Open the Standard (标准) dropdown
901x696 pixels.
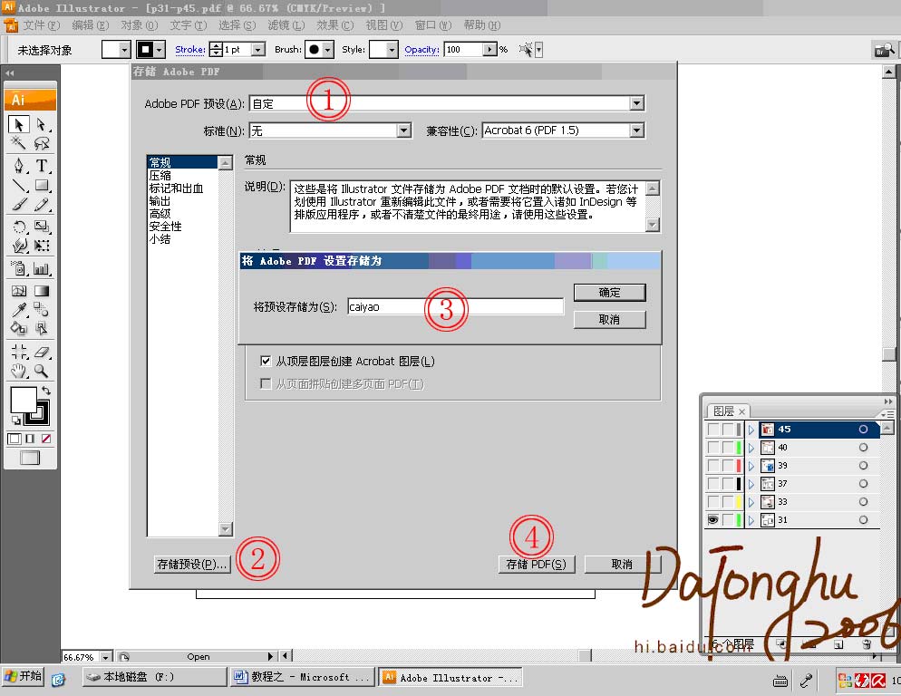tap(404, 130)
